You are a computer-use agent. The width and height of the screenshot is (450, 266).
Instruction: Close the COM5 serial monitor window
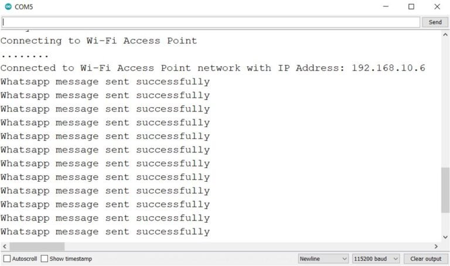click(437, 6)
